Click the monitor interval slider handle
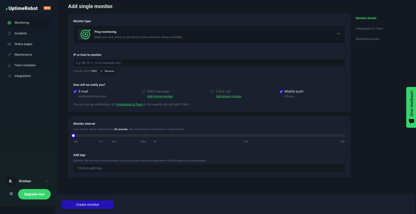 pyautogui.click(x=73, y=135)
